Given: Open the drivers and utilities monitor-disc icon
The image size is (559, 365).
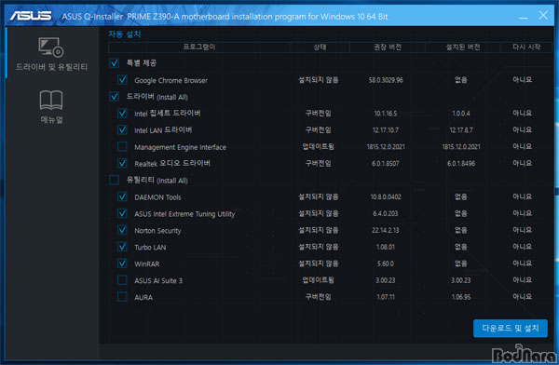Looking at the screenshot, I should 51,47.
